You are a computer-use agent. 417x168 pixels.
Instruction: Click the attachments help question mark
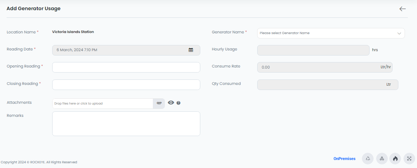[x=178, y=103]
